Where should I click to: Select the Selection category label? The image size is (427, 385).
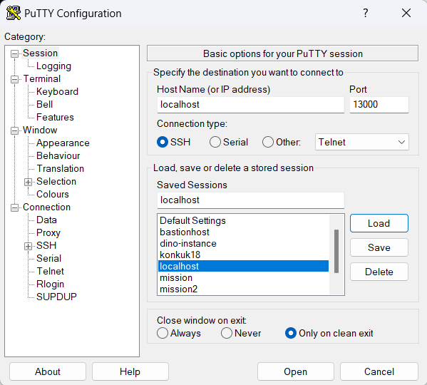pyautogui.click(x=56, y=181)
